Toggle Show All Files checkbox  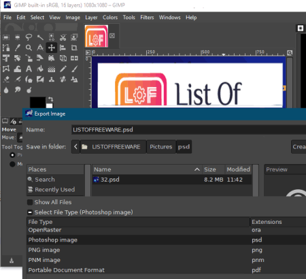pos(30,202)
